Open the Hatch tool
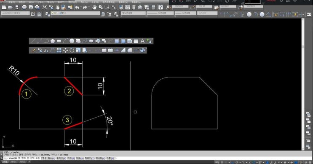The height and width of the screenshot is (164, 313). point(117,41)
